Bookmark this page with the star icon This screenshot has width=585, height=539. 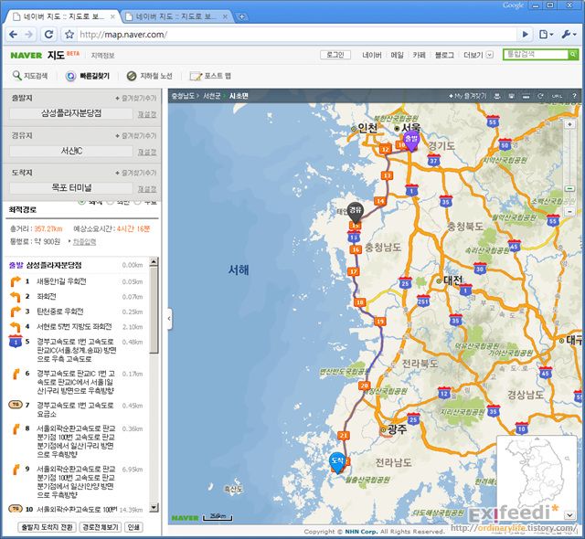pyautogui.click(x=69, y=35)
